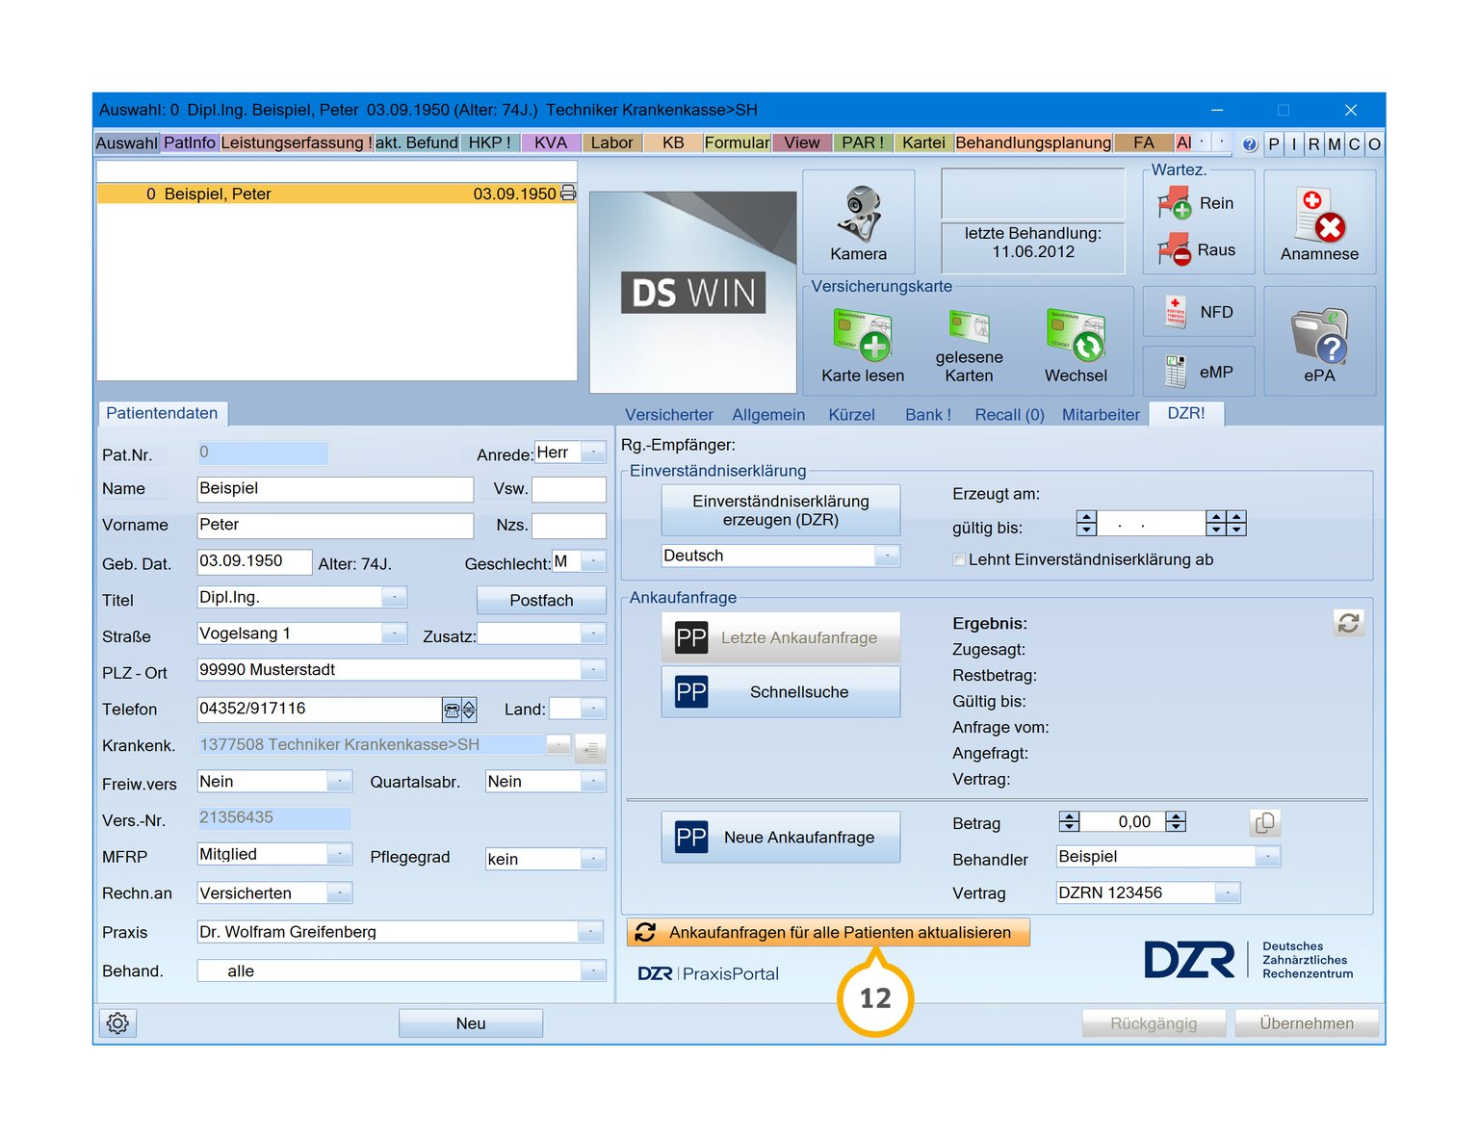This screenshot has width=1479, height=1138.
Task: Open the ePA patient record
Action: pos(1319,342)
